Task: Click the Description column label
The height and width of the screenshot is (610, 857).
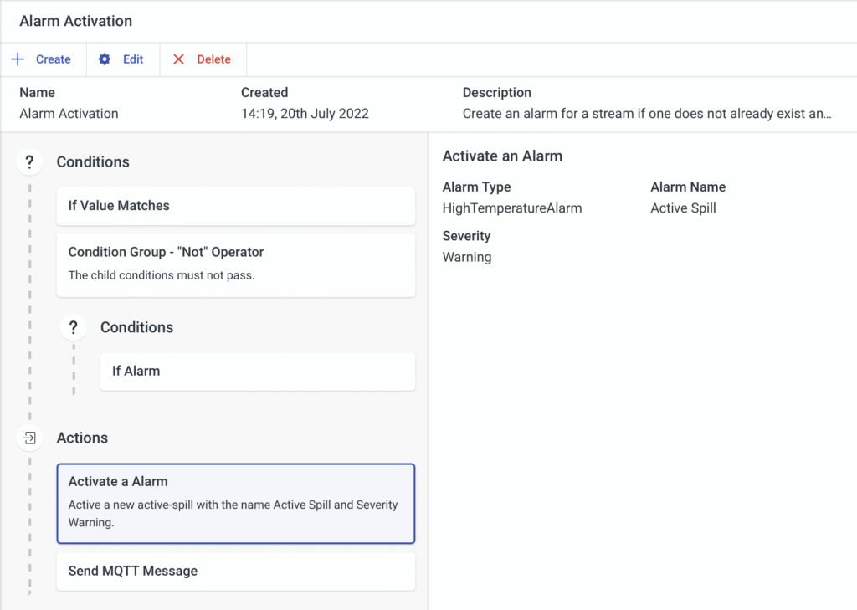Action: [x=497, y=92]
